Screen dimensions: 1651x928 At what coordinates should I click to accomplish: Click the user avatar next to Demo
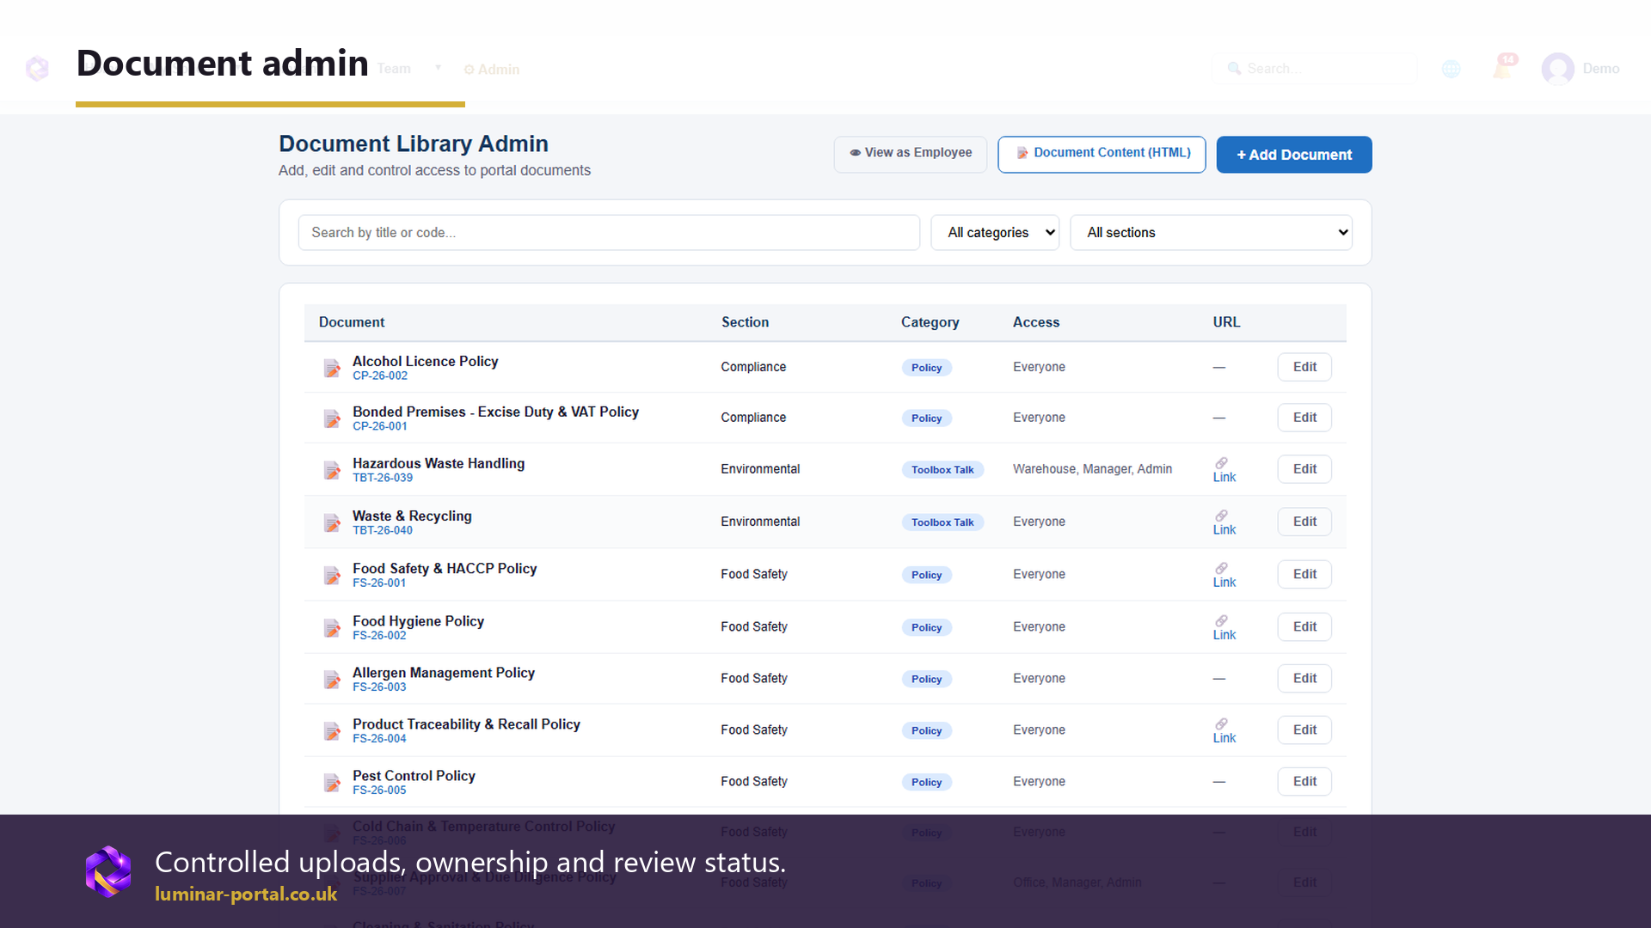coord(1557,69)
